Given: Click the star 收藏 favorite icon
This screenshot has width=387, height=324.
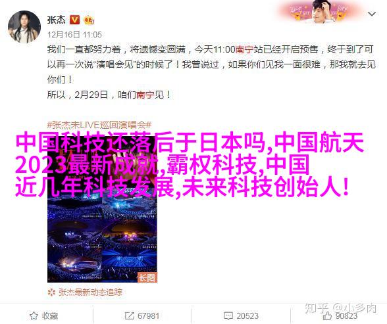Looking at the screenshot, I should pos(34,315).
